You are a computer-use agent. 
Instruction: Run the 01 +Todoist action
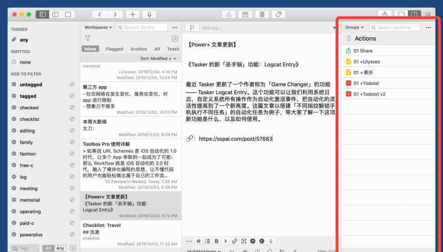coord(388,83)
